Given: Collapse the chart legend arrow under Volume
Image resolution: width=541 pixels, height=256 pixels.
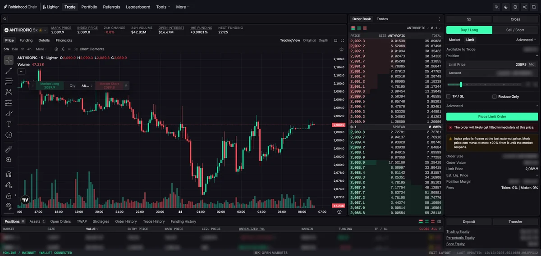Looking at the screenshot, I should [x=21, y=71].
